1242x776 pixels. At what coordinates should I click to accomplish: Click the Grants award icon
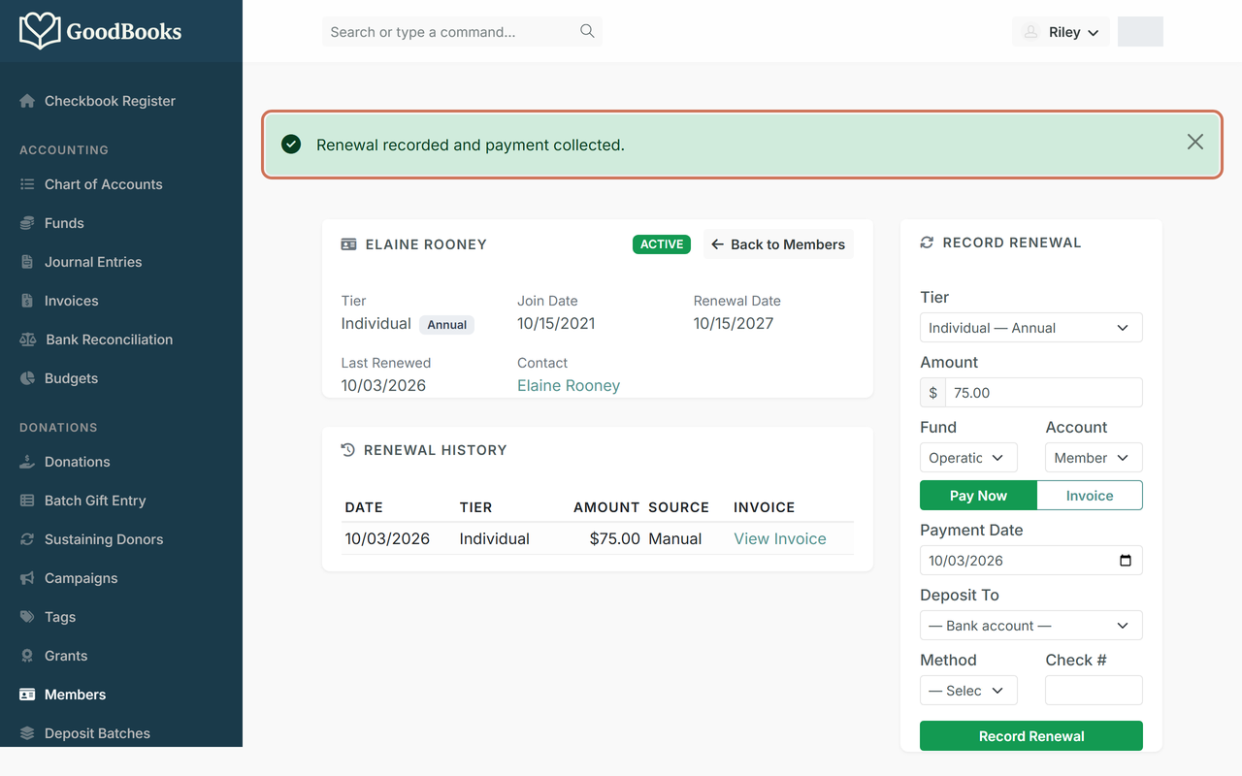pyautogui.click(x=27, y=656)
